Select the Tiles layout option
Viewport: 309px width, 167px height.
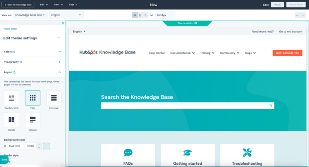[33, 98]
